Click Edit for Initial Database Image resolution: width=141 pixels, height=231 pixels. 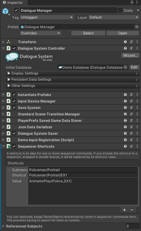tap(134, 67)
